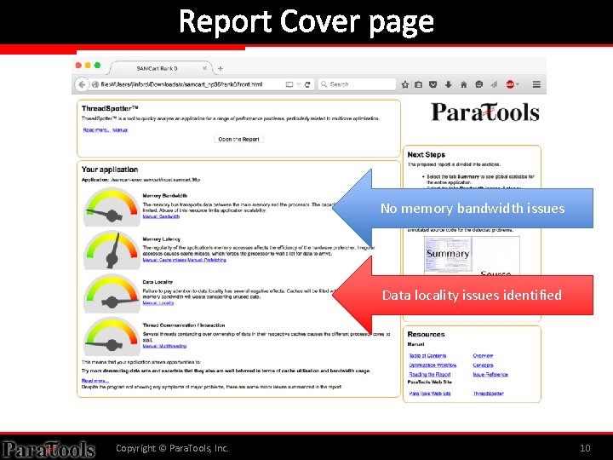Click the 'Resources' heading
Viewport: 613px width, 460px height.
click(x=427, y=334)
